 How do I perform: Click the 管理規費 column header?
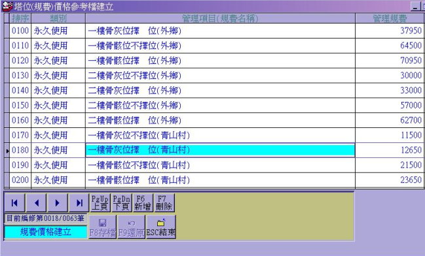pyautogui.click(x=390, y=18)
